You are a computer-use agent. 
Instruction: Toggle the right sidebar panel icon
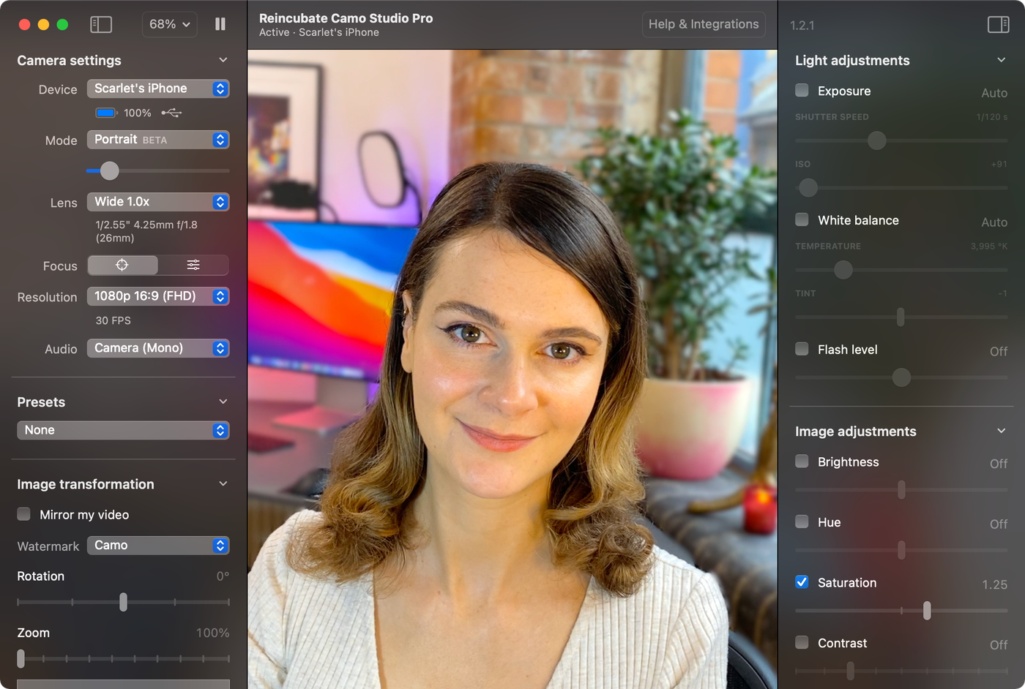tap(998, 24)
